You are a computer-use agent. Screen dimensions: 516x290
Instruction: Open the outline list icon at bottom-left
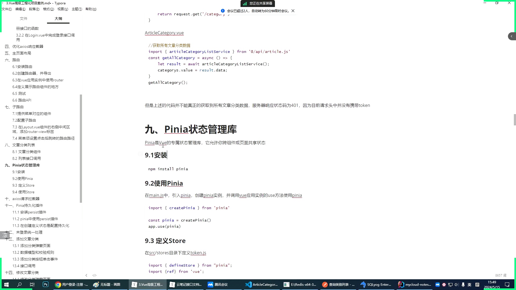(x=5, y=235)
